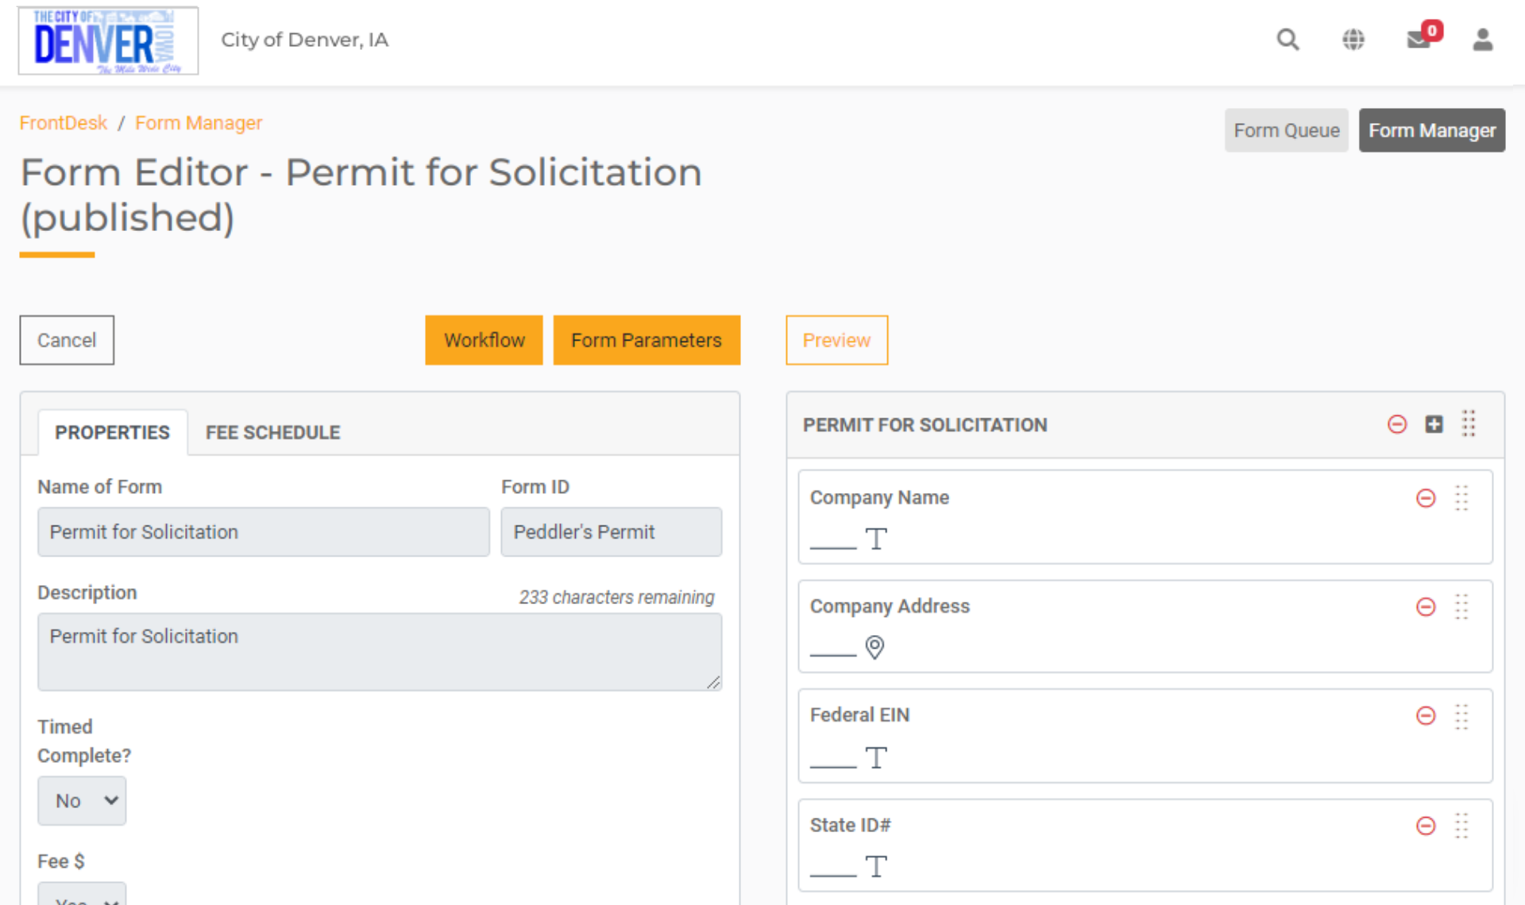
Task: Click the drag handle icon on Company Address
Action: click(x=1461, y=607)
